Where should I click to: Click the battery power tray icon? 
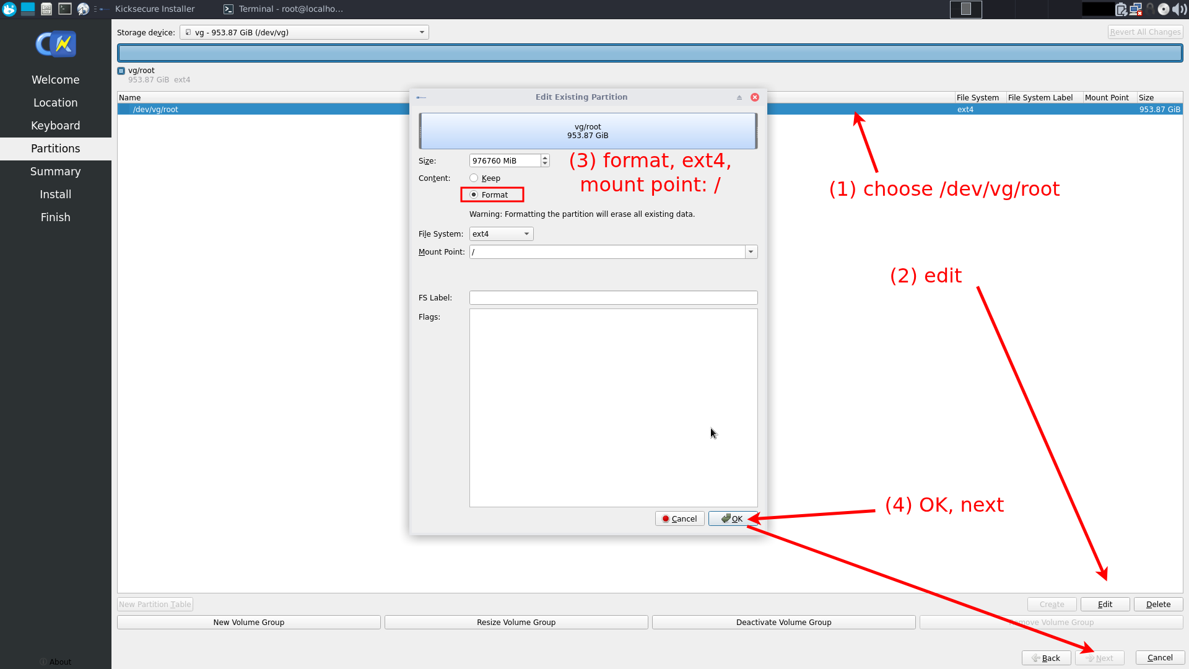pos(1121,9)
